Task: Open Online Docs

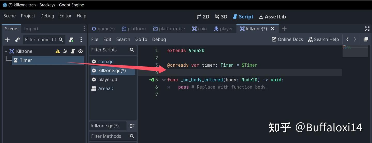Action: tap(287, 39)
